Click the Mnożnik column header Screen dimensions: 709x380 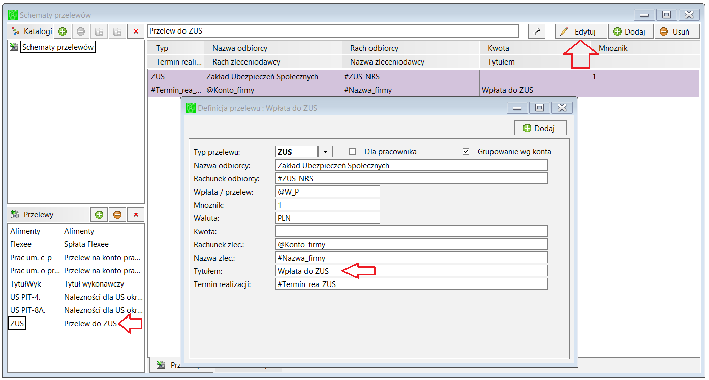[x=644, y=48]
